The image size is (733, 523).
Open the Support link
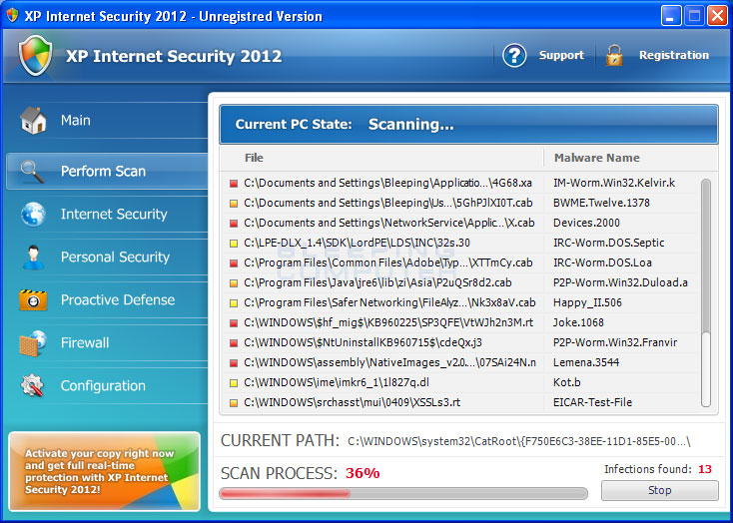[x=561, y=55]
